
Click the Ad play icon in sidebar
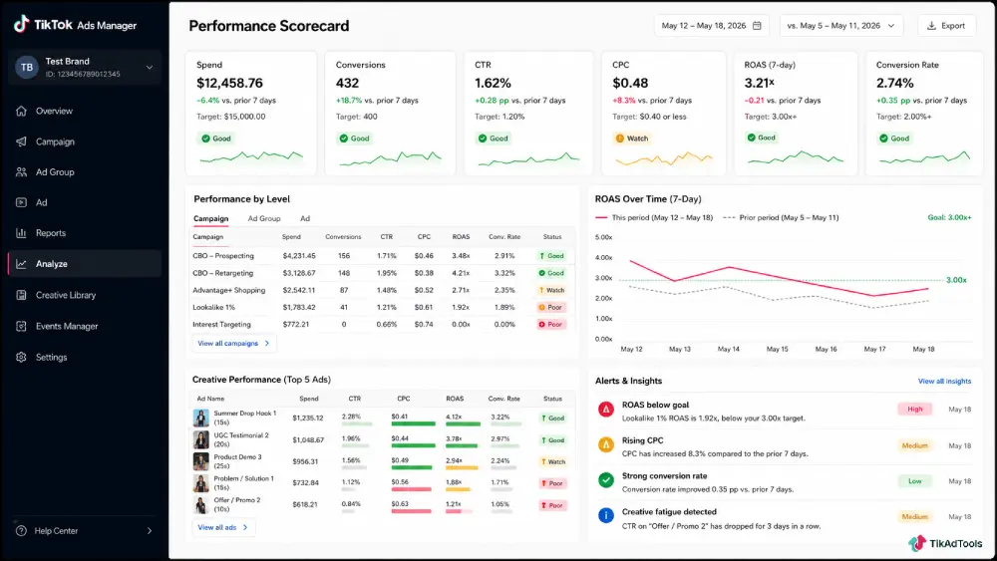click(x=21, y=202)
